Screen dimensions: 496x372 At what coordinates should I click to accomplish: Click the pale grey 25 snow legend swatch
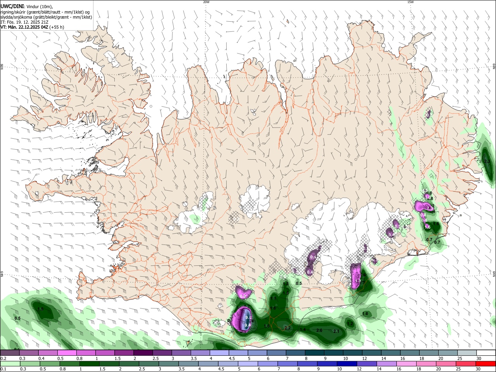point(467,353)
